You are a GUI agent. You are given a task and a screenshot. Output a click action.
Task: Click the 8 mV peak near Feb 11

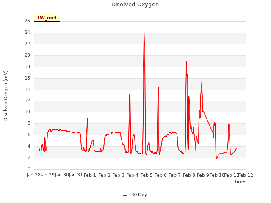229,124
